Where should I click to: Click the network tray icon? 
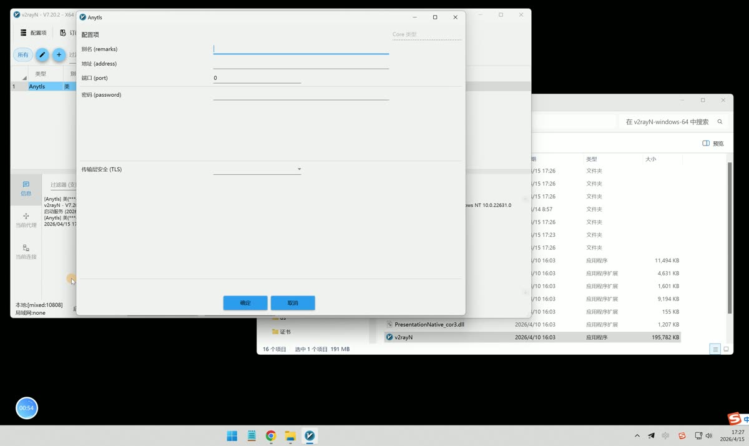click(x=698, y=436)
